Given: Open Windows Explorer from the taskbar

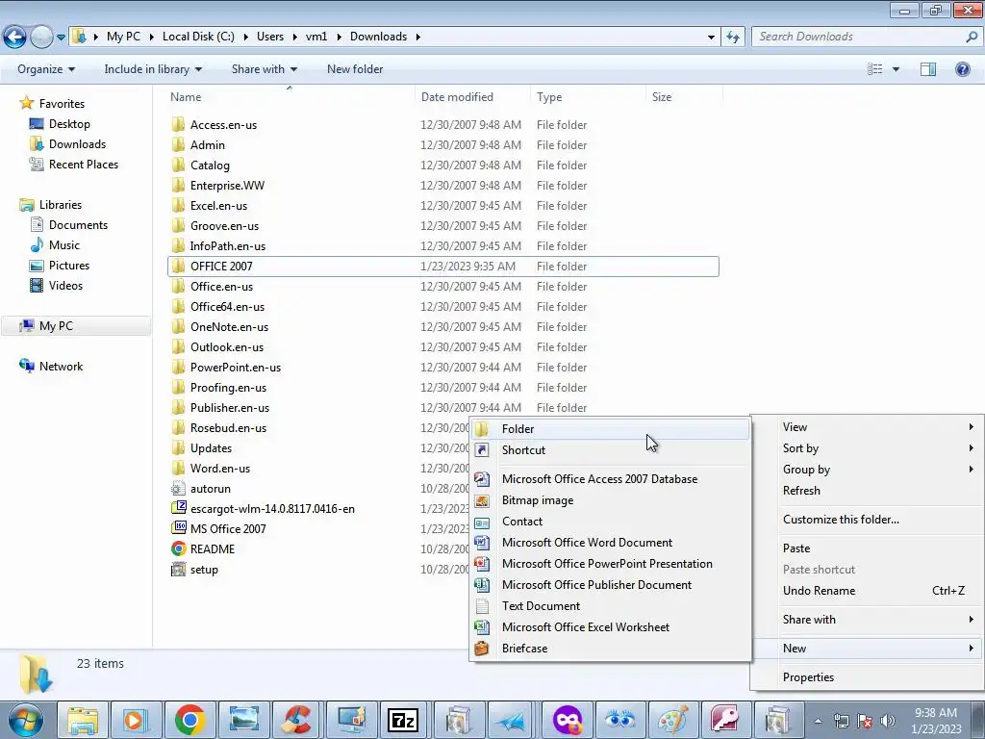Looking at the screenshot, I should pos(83,720).
